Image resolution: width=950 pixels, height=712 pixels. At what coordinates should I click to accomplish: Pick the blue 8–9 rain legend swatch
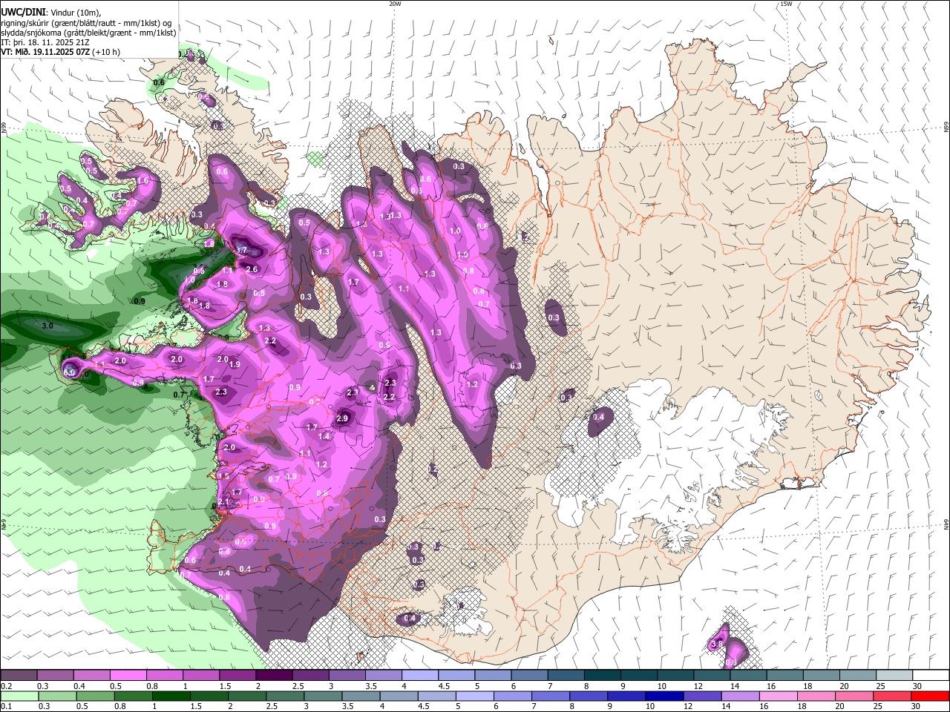click(587, 696)
